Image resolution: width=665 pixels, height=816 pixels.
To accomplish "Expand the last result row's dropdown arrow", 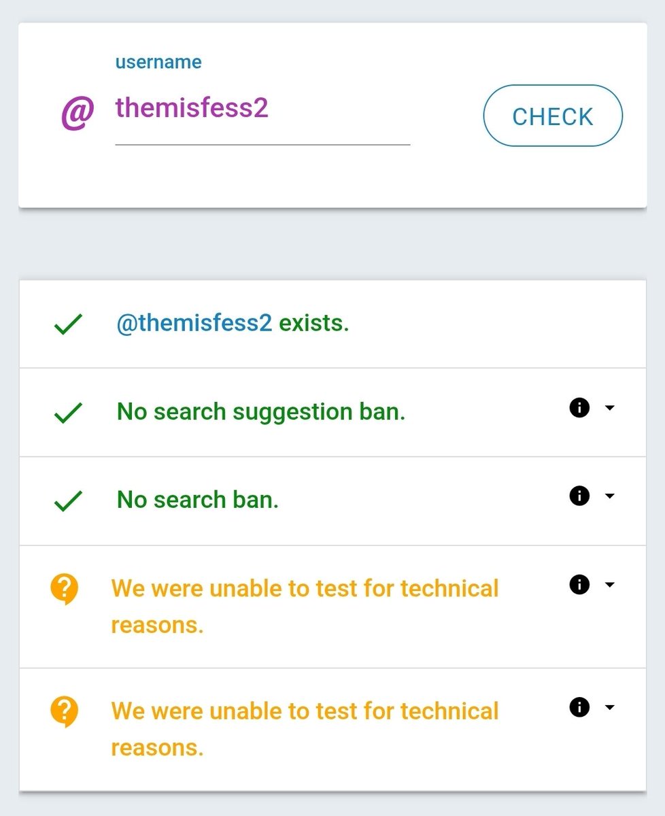I will (x=609, y=707).
